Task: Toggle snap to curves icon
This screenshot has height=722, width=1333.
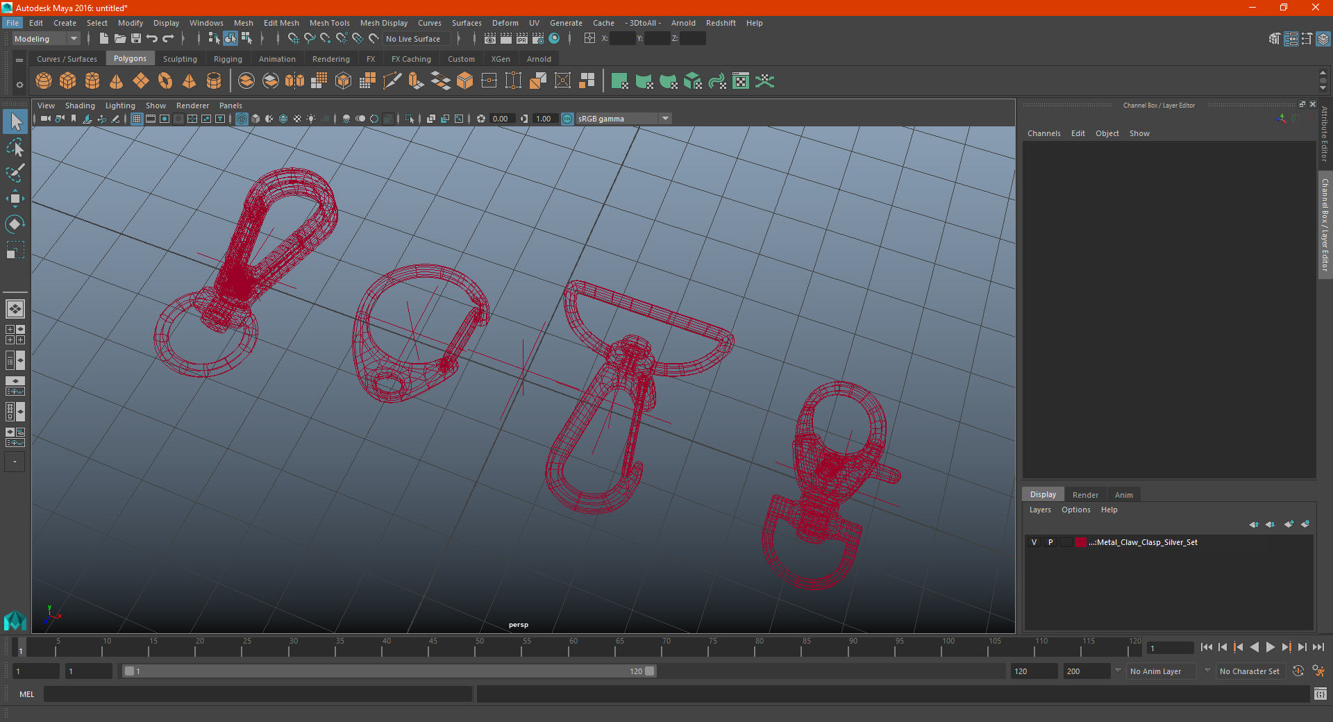Action: tap(310, 39)
